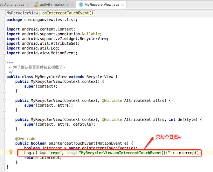Viewport: 213px width, 172px height.
Task: Click the "MyRecyclerView.onInterceptTouchEvent():" message string
Action: (x=124, y=153)
